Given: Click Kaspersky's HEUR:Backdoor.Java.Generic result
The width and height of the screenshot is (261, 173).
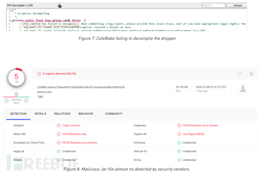Looking at the screenshot, I should tap(200, 125).
